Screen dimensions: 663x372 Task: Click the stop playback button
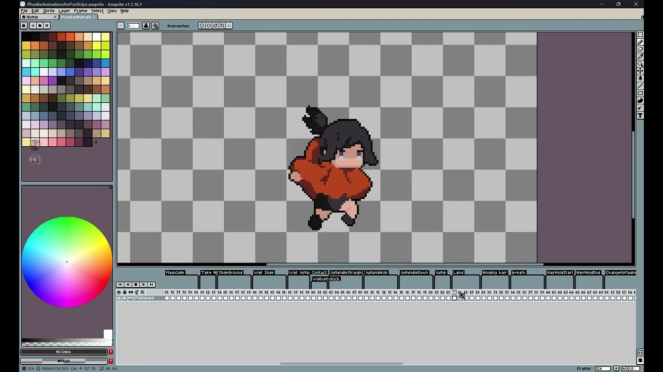click(x=136, y=285)
